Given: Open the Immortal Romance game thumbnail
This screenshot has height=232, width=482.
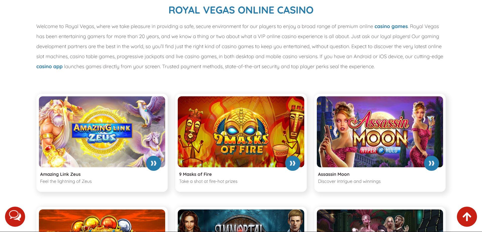Looking at the screenshot, I should [241, 220].
